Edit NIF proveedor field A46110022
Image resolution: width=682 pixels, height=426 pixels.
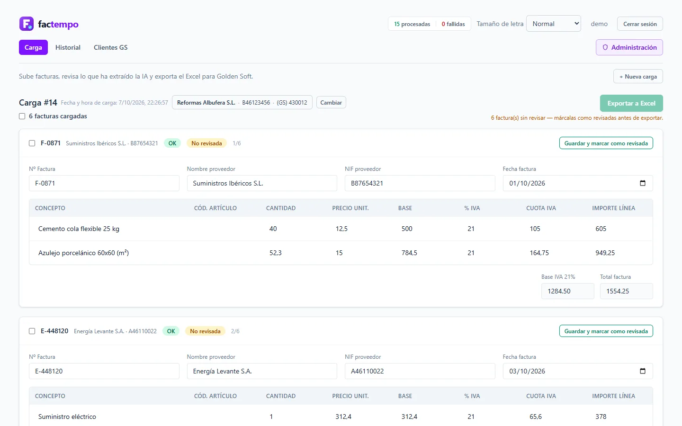420,371
